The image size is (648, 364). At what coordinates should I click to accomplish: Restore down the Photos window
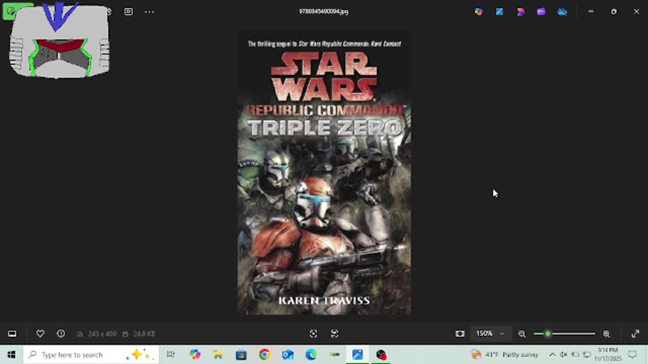coord(614,11)
